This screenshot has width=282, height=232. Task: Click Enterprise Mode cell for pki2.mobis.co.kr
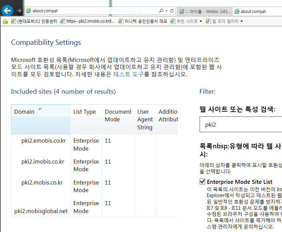pyautogui.click(x=86, y=186)
